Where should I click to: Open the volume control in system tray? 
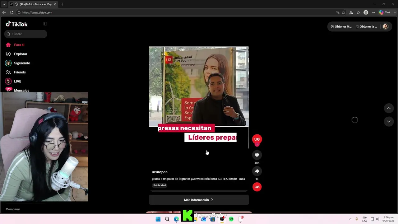point(377,219)
